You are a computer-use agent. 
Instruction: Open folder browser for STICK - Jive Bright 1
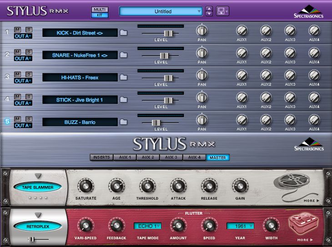click(124, 99)
